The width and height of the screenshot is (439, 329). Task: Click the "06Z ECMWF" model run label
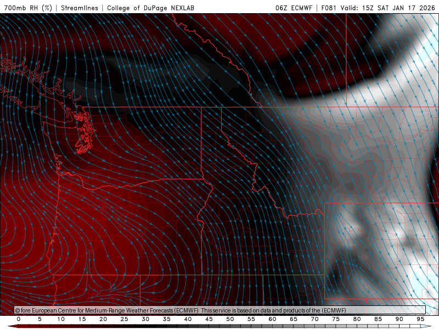(294, 8)
